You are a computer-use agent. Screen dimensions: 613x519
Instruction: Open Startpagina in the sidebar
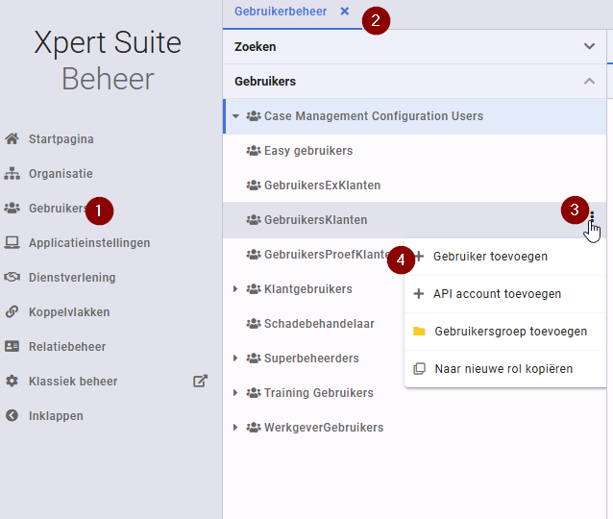(61, 138)
